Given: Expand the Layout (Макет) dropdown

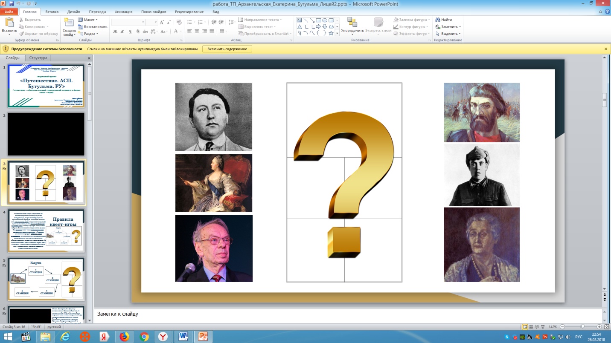Looking at the screenshot, I should click(x=90, y=20).
